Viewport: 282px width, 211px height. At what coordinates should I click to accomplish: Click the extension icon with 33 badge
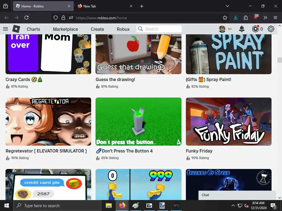point(256,17)
